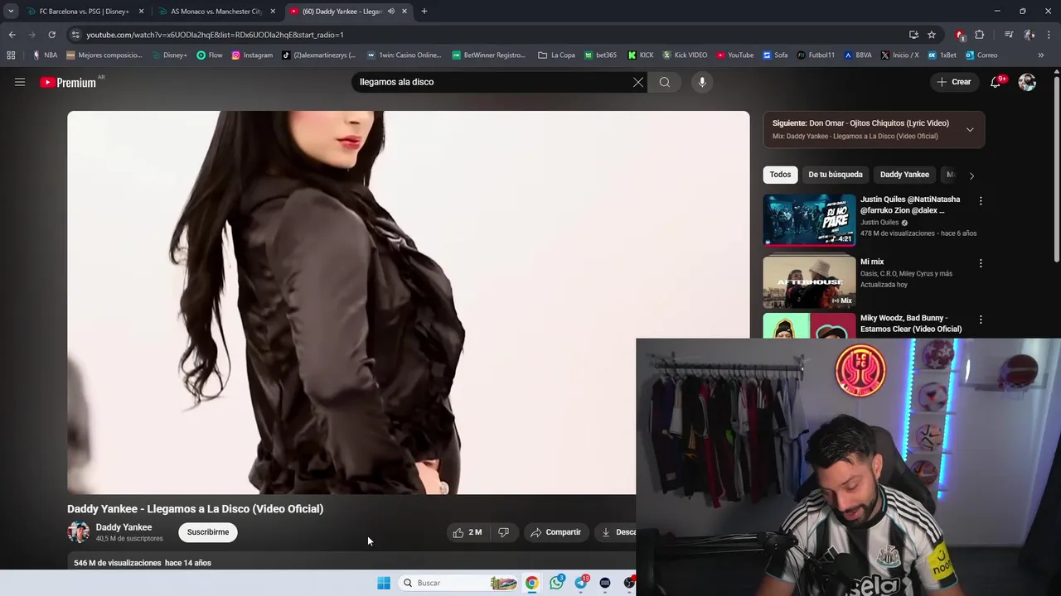Open the Windows Start menu
Image resolution: width=1061 pixels, height=596 pixels.
384,583
